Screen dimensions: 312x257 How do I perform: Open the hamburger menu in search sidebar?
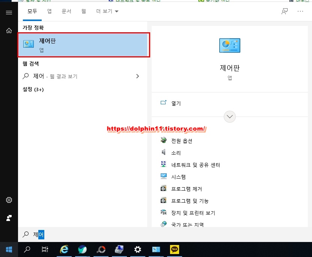coord(9,13)
